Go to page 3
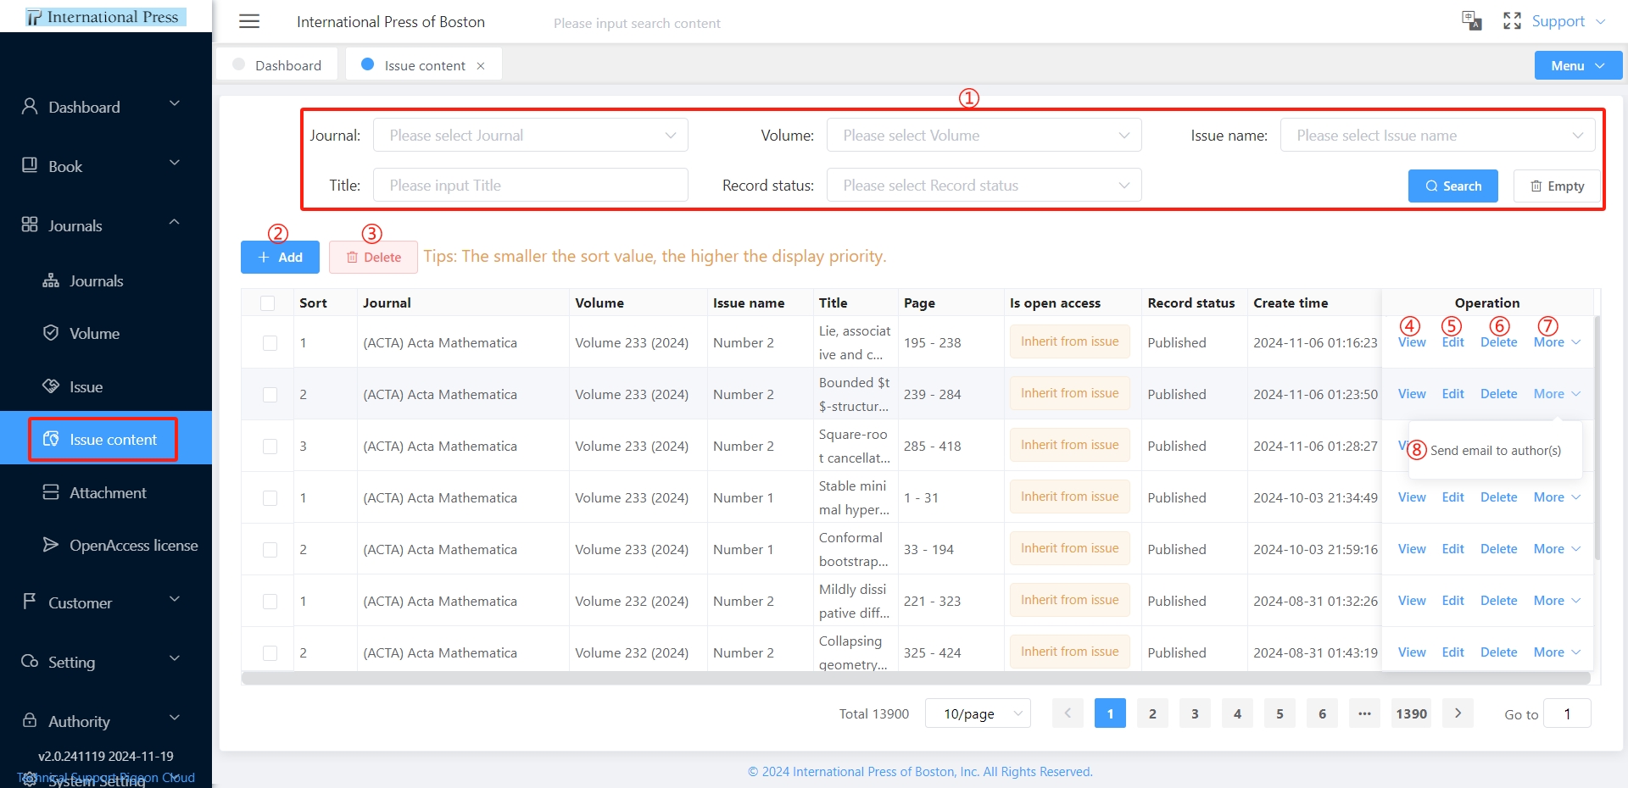Screen dimensions: 1628x788 click(1195, 713)
